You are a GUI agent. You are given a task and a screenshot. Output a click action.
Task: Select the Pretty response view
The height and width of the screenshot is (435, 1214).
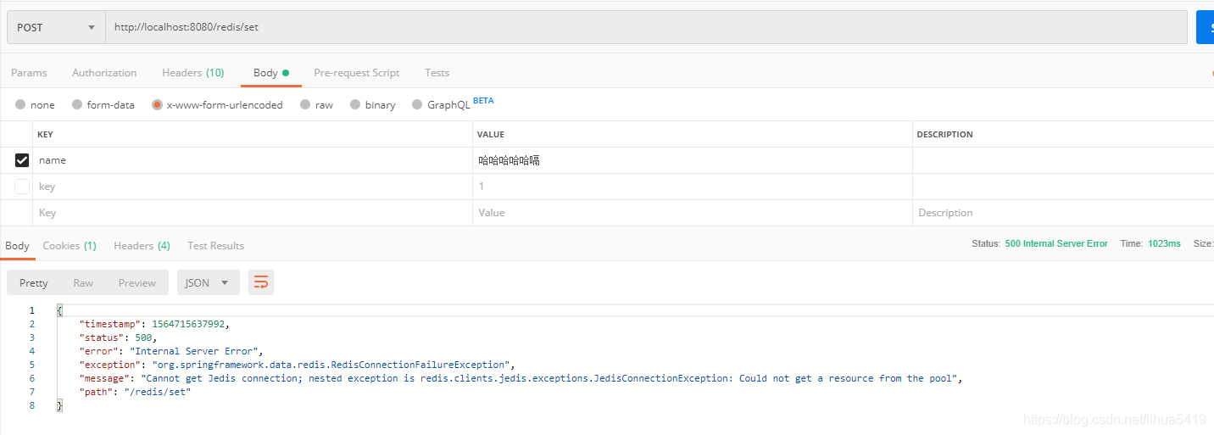coord(34,282)
